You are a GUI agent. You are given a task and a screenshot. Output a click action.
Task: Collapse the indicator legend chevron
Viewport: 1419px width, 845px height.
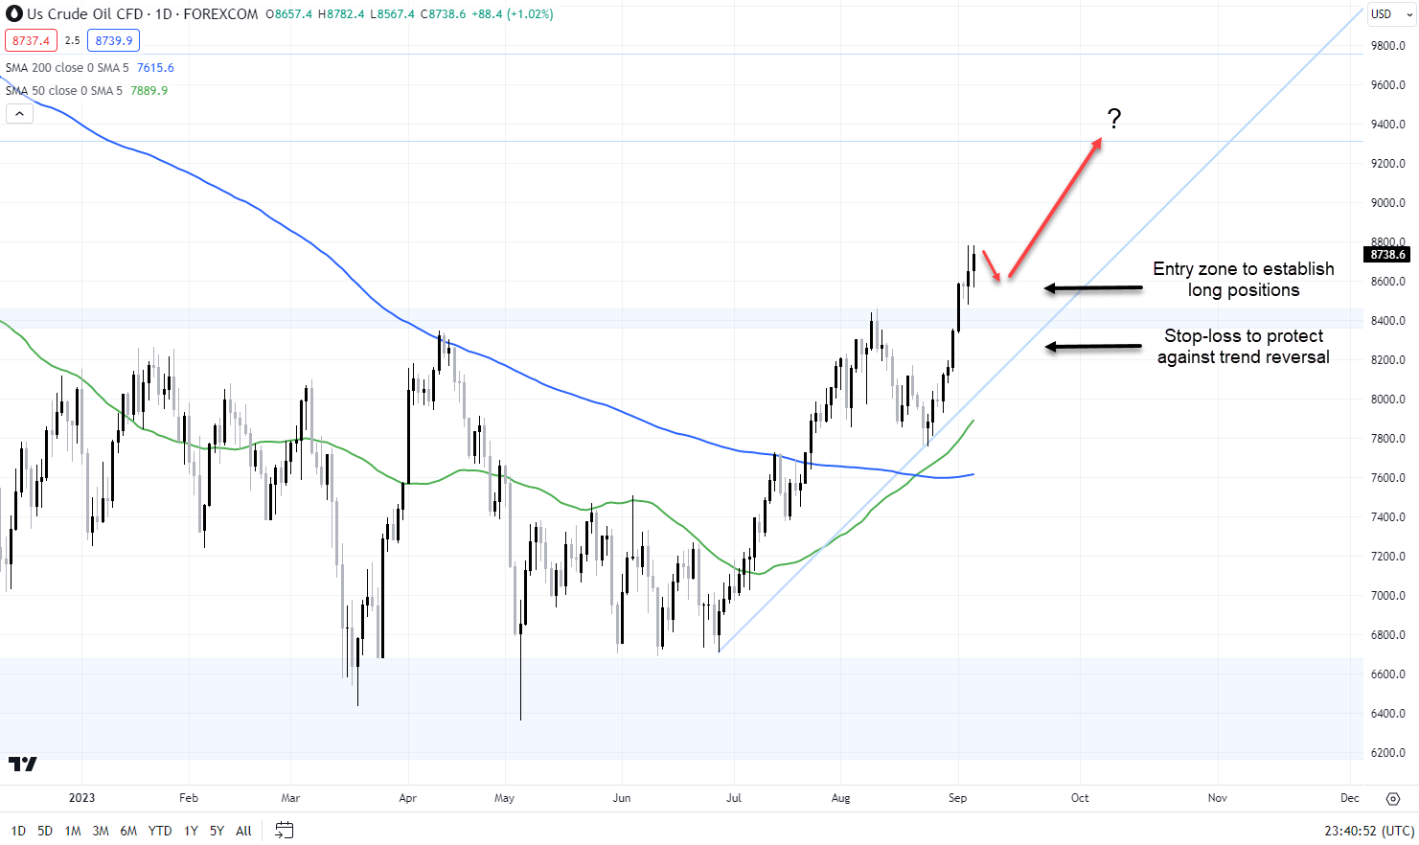click(x=19, y=114)
